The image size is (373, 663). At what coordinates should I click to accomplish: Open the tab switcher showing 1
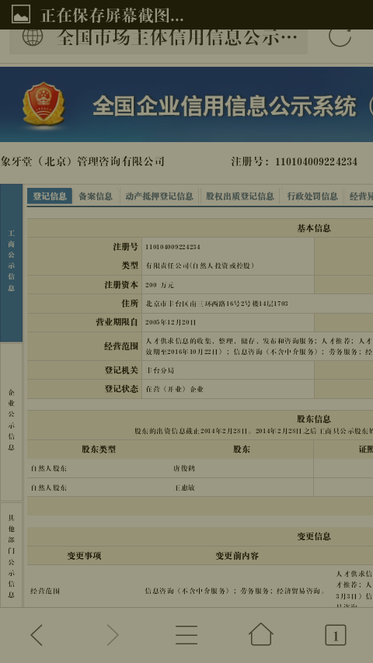tap(336, 635)
